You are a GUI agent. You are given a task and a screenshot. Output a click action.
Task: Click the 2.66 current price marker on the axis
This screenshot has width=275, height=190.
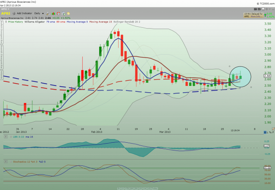[267, 76]
